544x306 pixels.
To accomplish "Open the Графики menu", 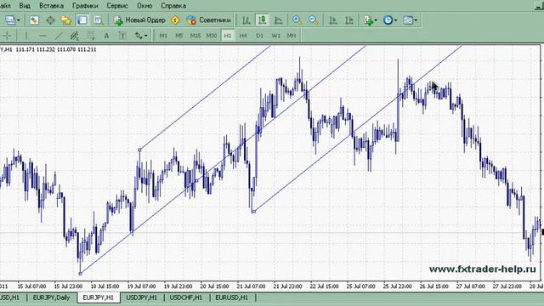I will click(85, 6).
